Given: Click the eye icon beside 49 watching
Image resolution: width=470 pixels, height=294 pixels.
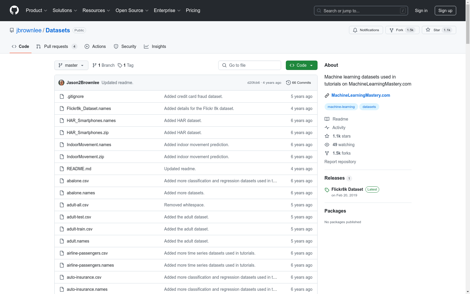Looking at the screenshot, I should (327, 145).
